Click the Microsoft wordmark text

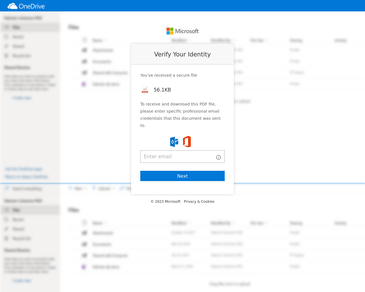click(x=187, y=31)
